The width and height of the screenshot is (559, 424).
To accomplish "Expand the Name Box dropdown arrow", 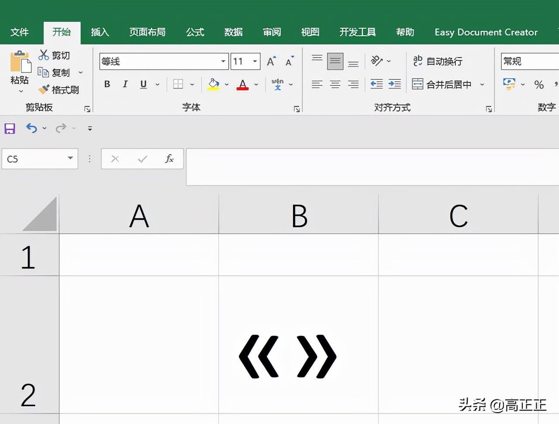I will tap(70, 158).
